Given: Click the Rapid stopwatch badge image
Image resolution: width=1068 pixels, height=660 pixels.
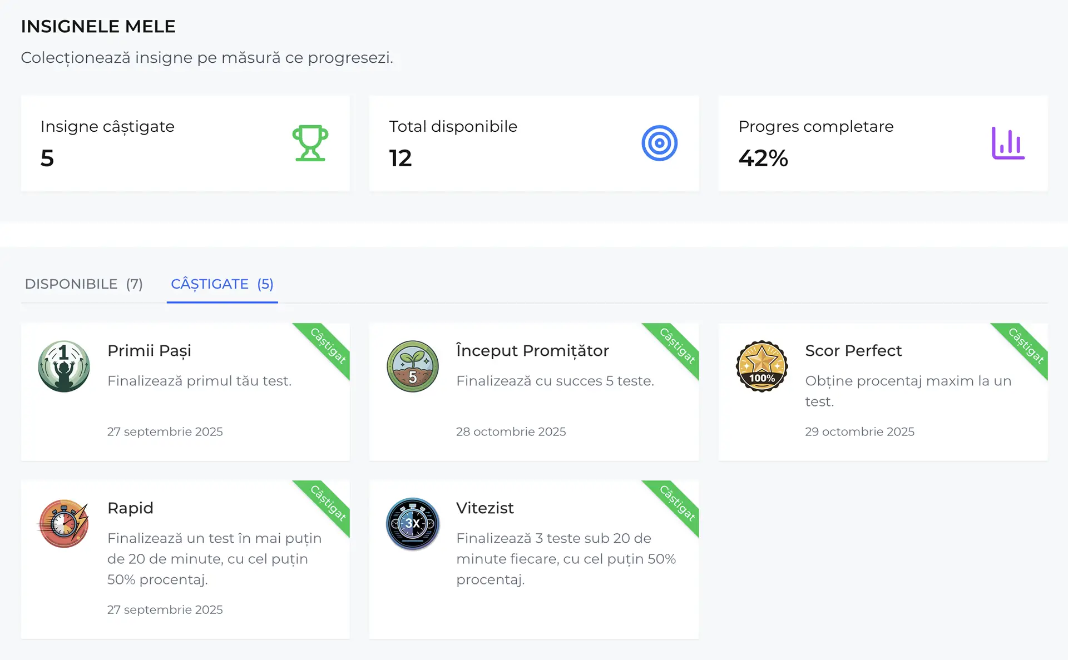Looking at the screenshot, I should pos(64,524).
